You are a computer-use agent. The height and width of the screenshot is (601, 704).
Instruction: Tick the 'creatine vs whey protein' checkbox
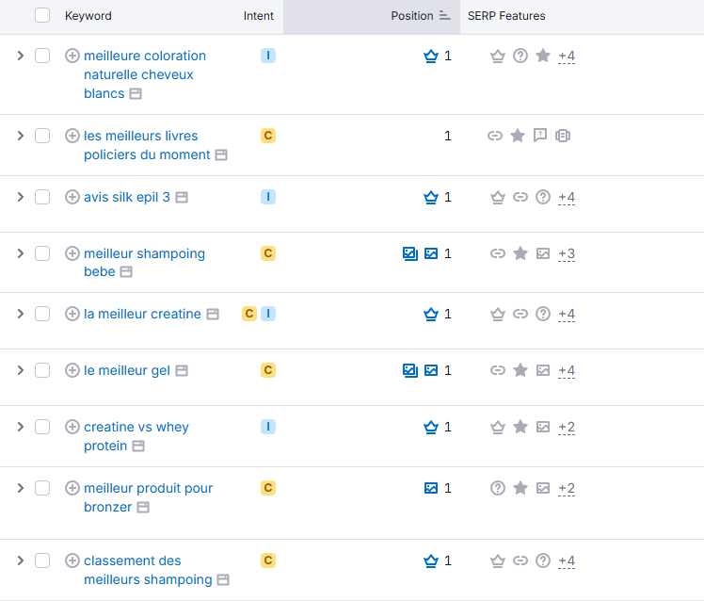42,427
